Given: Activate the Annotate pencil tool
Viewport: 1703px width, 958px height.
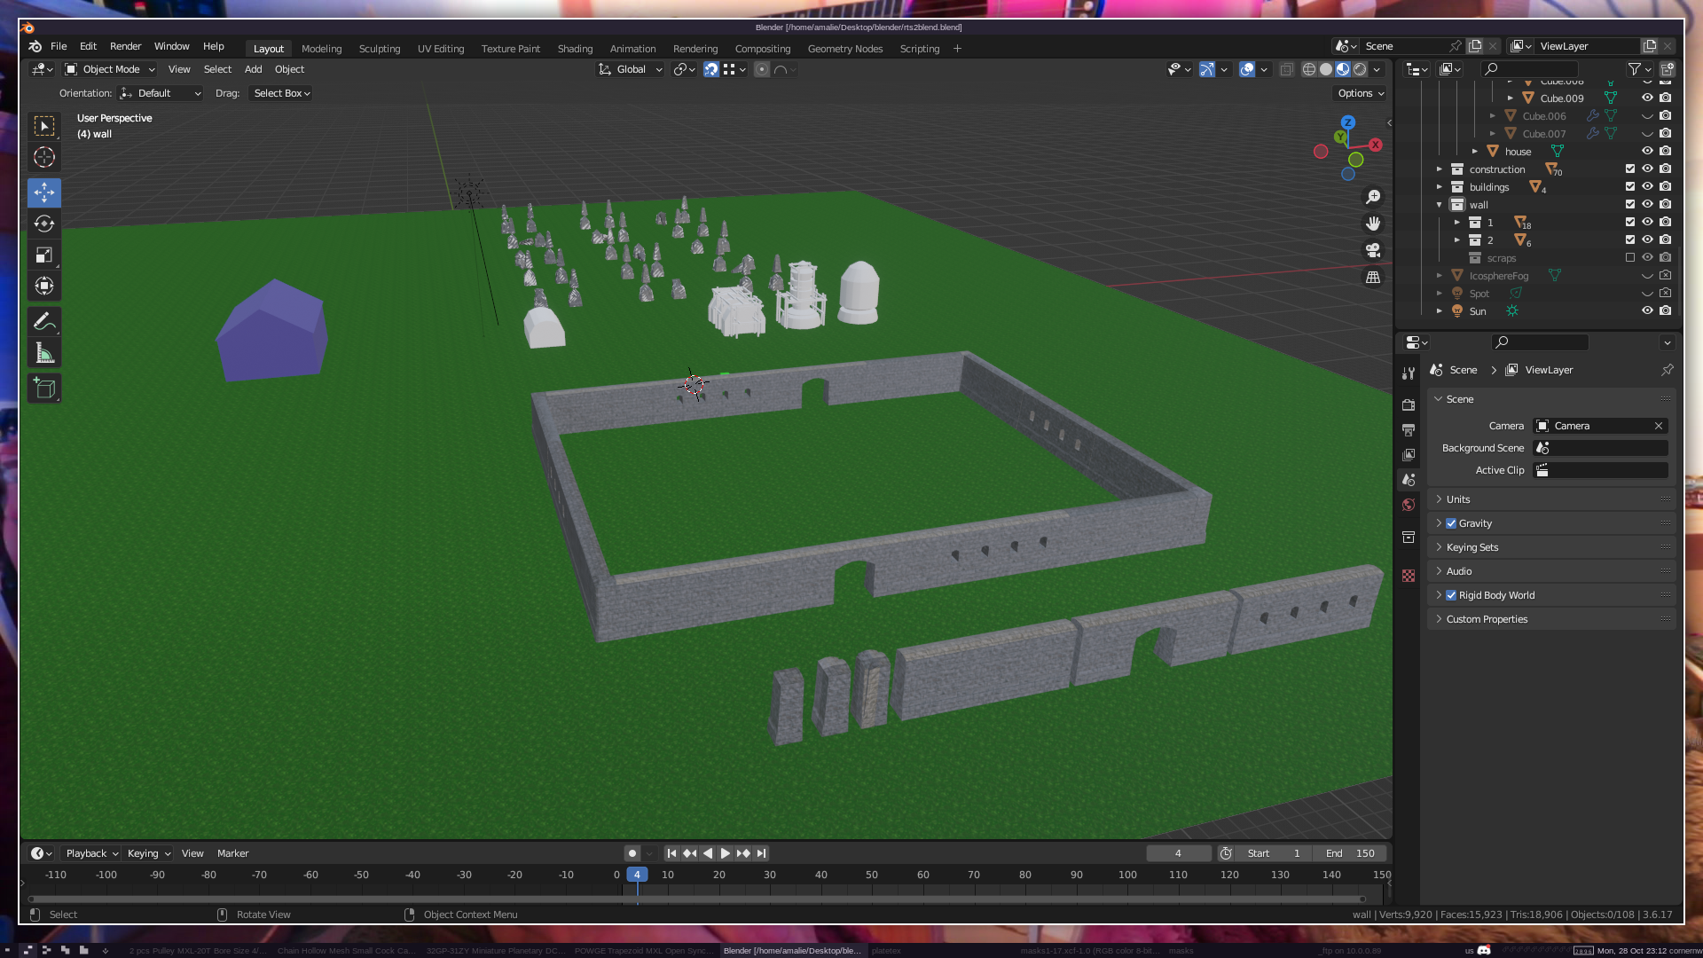Looking at the screenshot, I should click(x=44, y=322).
